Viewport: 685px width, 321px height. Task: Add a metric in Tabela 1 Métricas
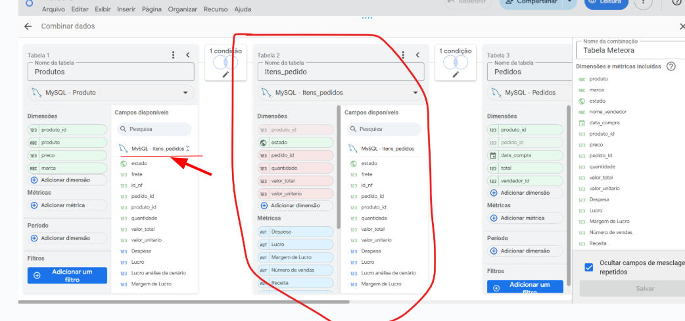pos(67,205)
